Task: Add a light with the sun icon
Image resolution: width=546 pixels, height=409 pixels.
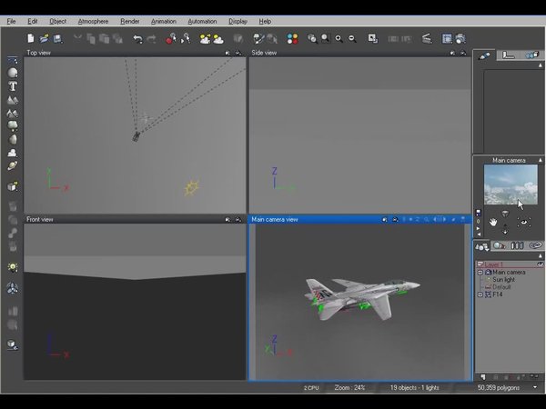Action: pyautogui.click(x=13, y=266)
